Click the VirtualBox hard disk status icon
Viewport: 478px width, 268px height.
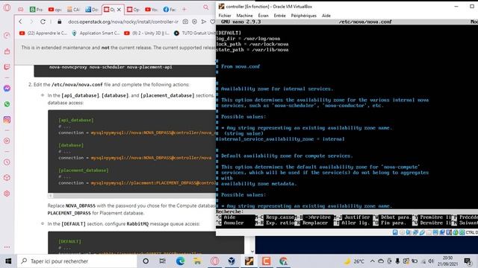coord(395,232)
